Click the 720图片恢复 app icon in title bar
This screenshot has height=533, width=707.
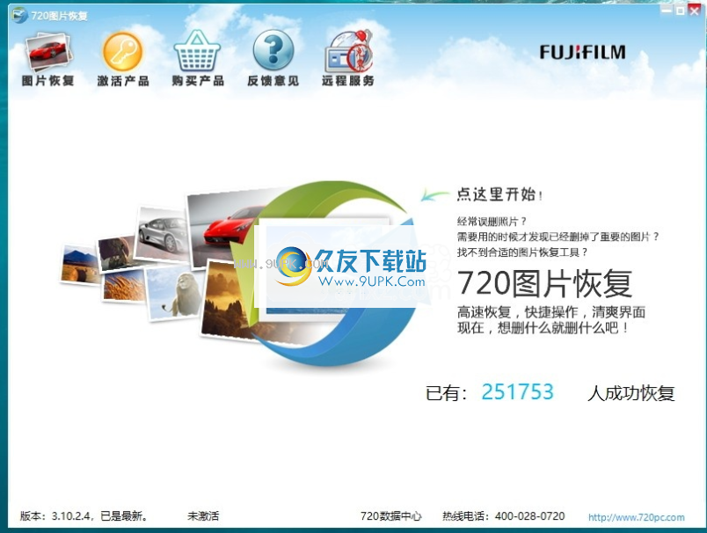point(19,15)
